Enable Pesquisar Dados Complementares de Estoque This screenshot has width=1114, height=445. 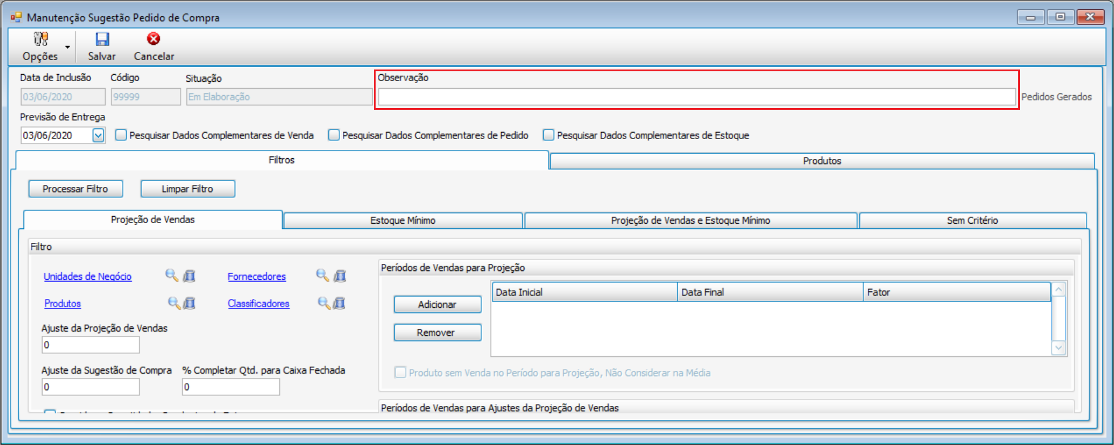coord(549,135)
